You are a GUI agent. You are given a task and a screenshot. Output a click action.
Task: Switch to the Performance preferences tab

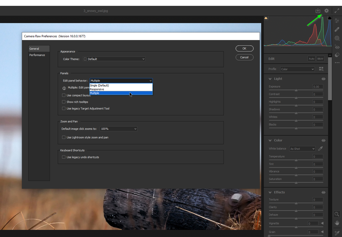click(x=37, y=55)
